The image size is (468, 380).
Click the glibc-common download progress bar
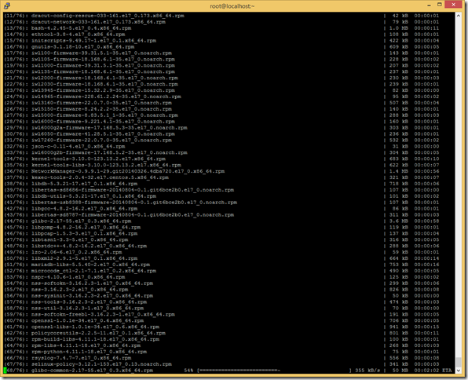tap(274, 371)
